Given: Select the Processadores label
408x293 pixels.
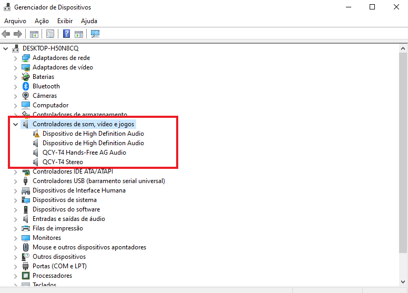Looking at the screenshot, I should coord(52,276).
